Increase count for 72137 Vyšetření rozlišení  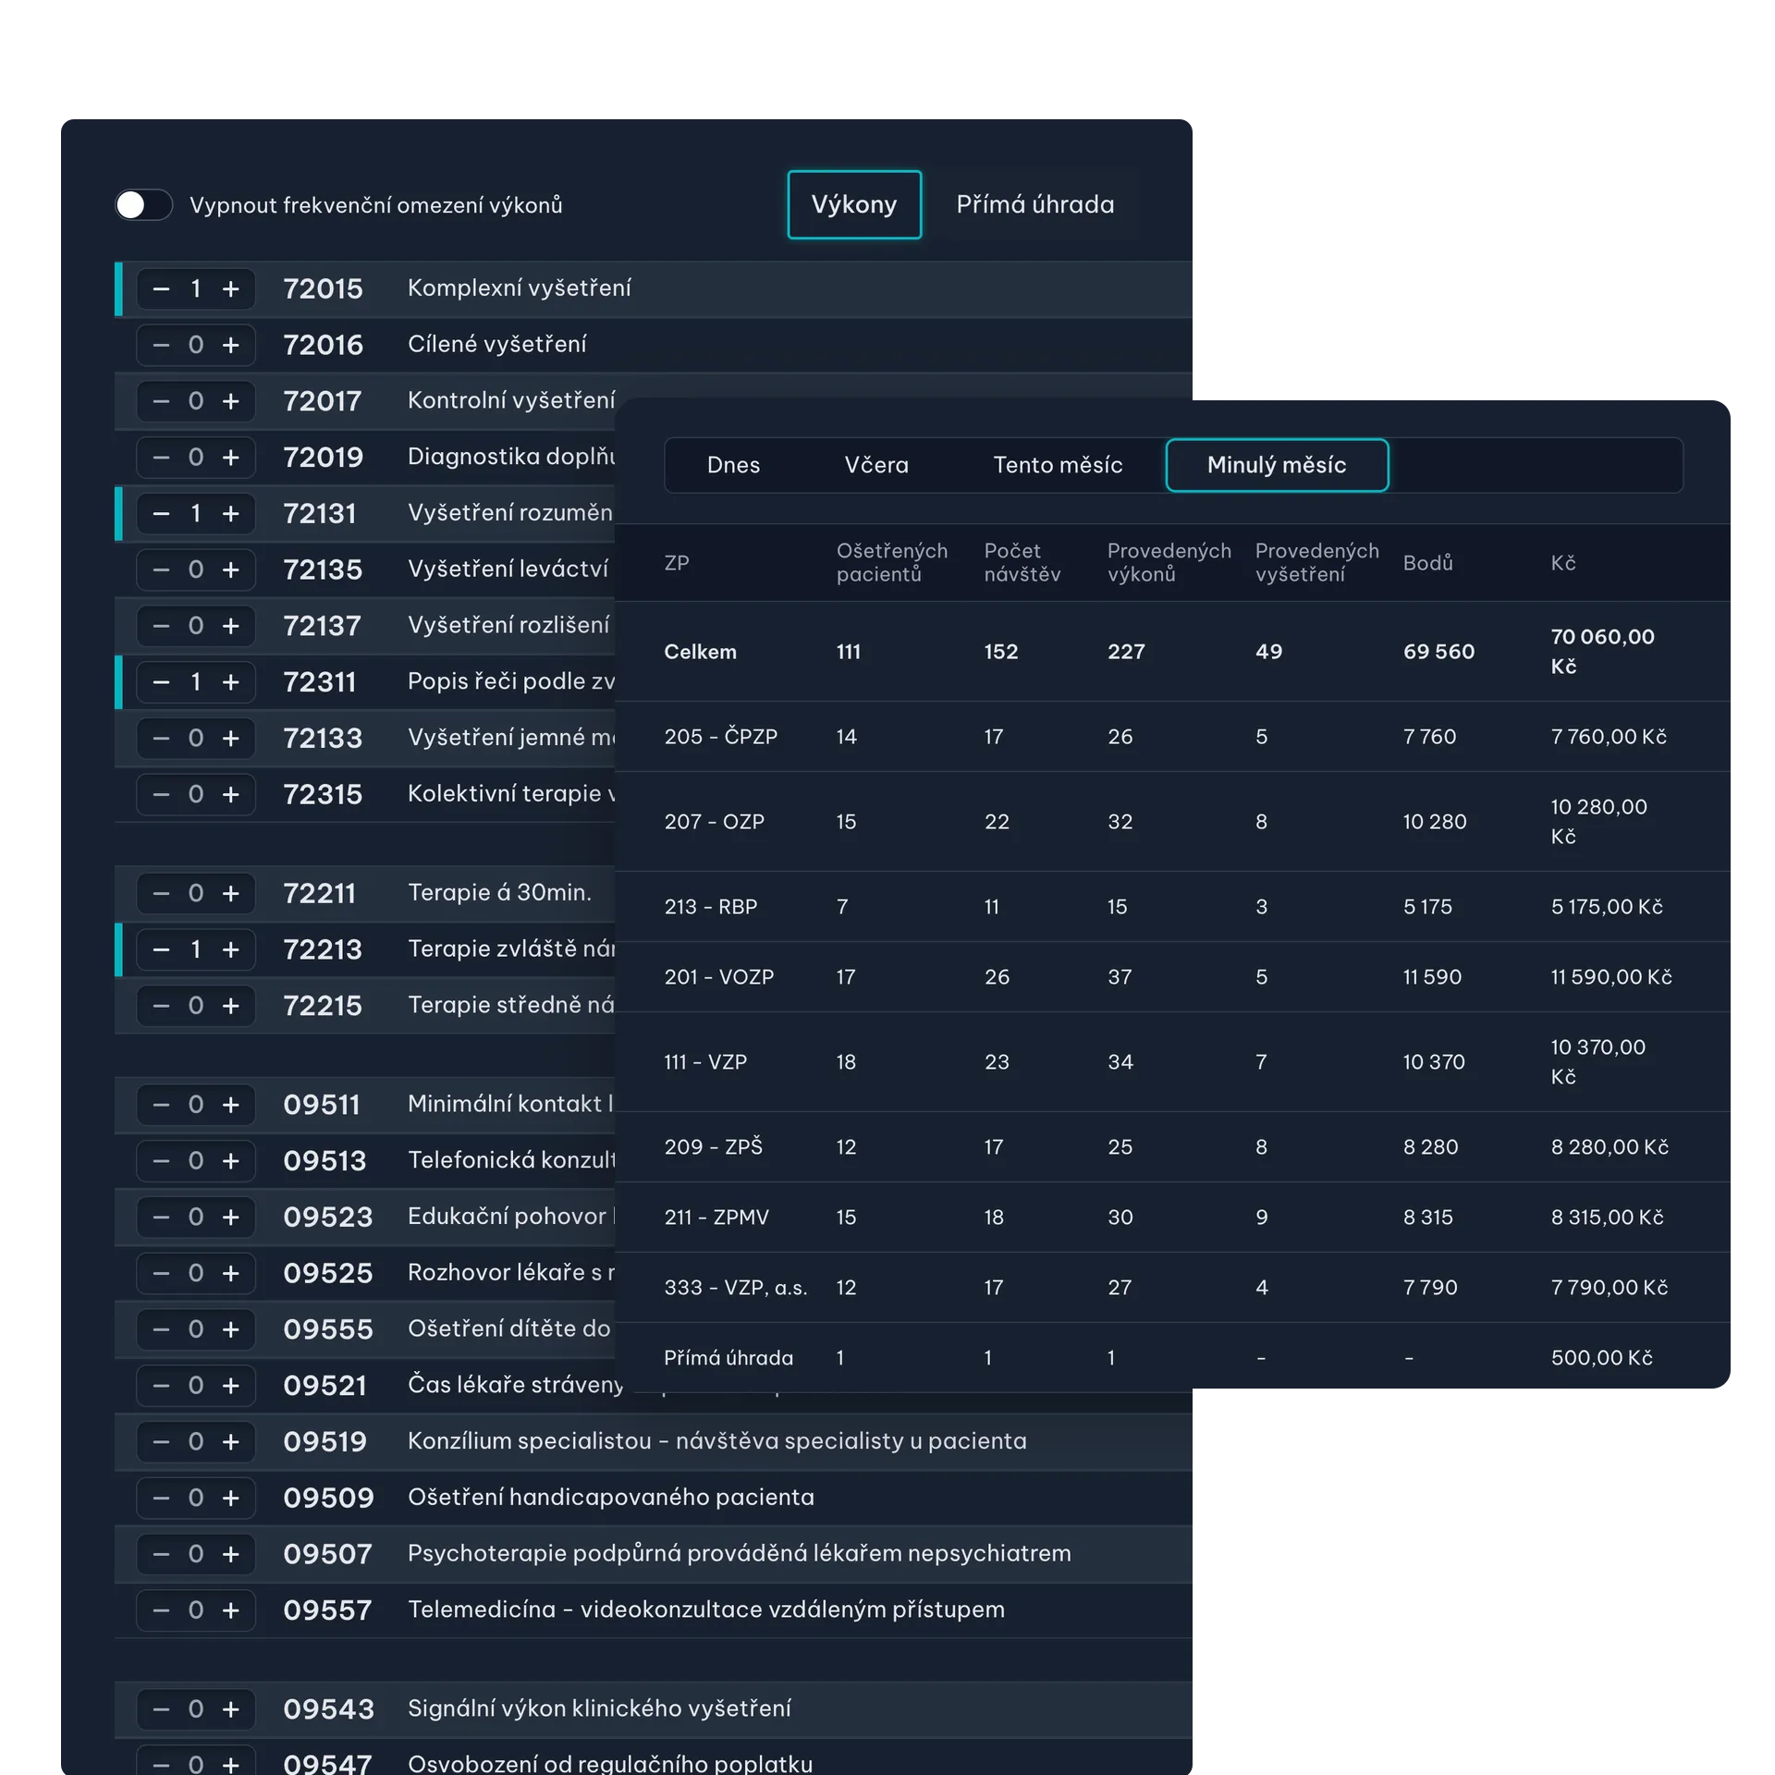click(231, 626)
